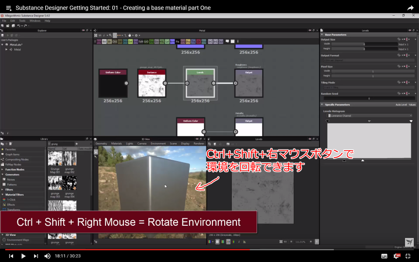
Task: Add a Bitmap node via Bmp button
Action: pos(99,41)
